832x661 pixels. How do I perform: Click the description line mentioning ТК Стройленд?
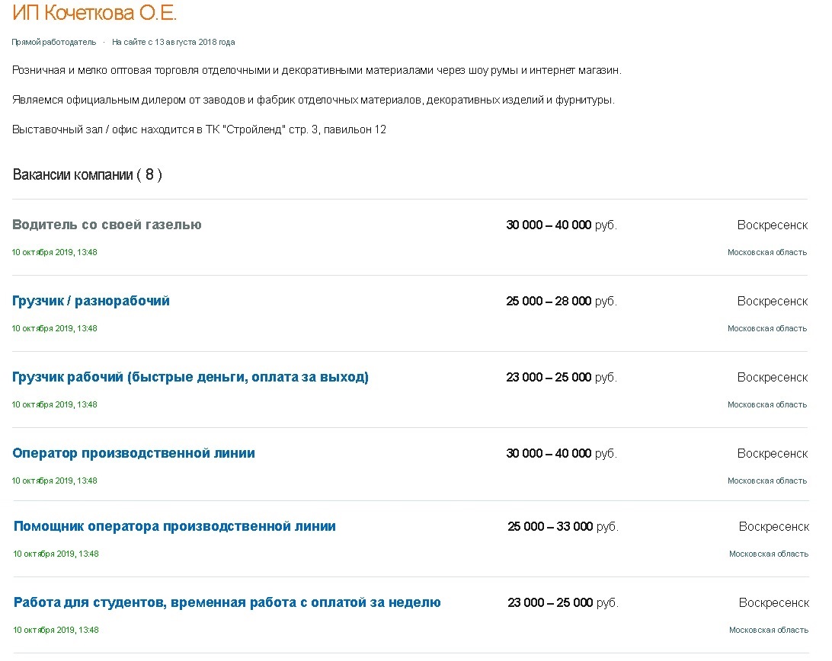(x=199, y=129)
